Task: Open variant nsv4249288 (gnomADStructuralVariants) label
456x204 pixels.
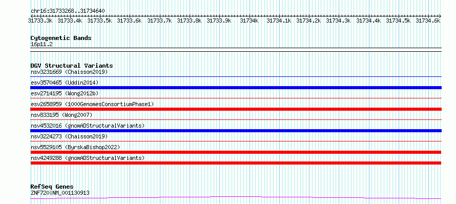Action: click(88, 158)
